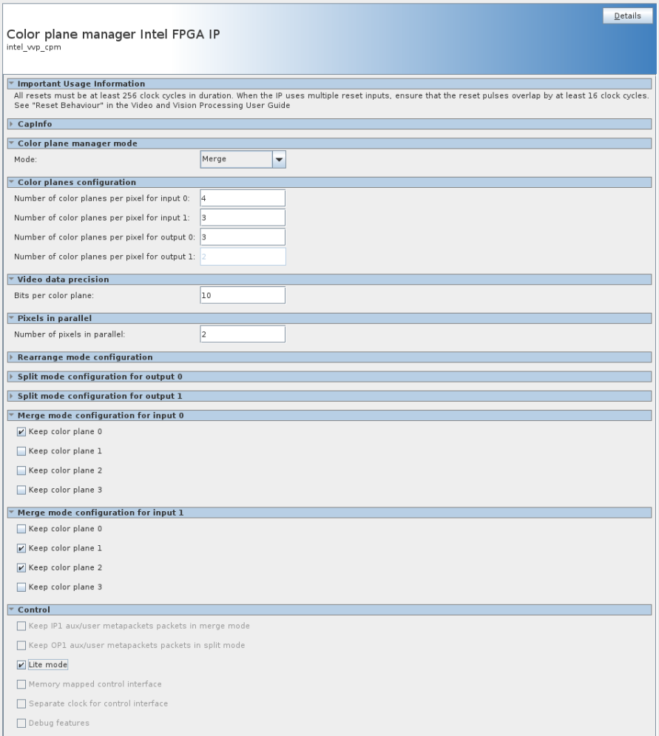
Task: Check Keep color plane 2 for input 0
Action: point(21,470)
